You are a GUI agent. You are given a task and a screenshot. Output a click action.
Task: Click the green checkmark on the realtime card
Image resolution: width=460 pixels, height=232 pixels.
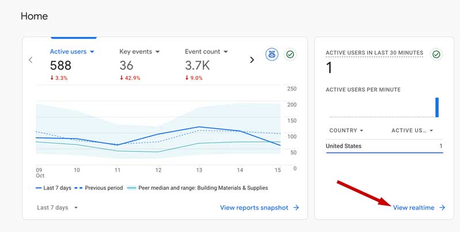click(436, 55)
